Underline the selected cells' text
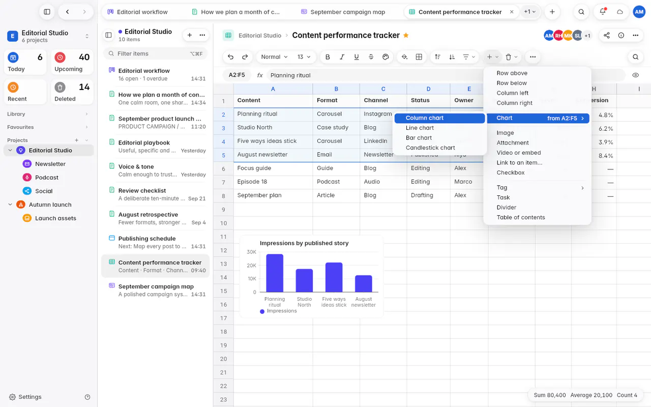 pos(357,57)
